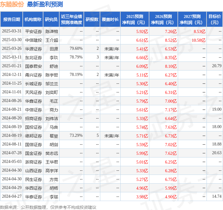
Task: Click the 近三年业绩预测准确度 column header
Action: click(72, 19)
